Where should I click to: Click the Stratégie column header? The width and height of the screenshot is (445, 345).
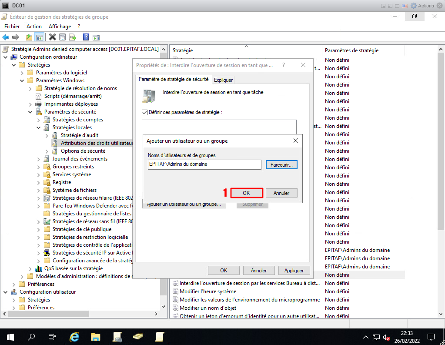(246, 50)
